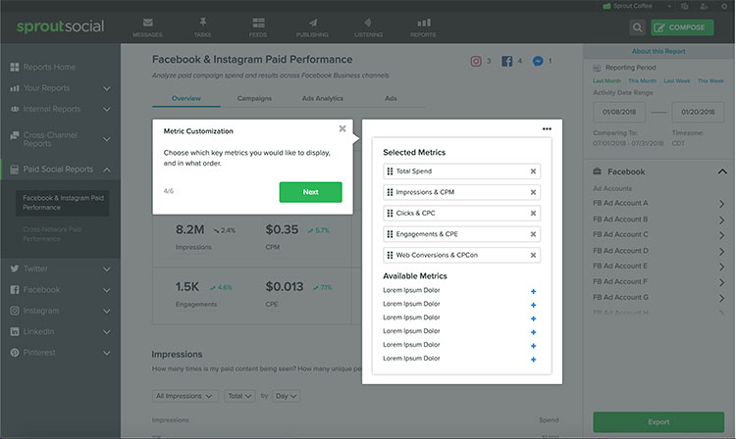
Task: Grab Web Conversions & CPCon drag handle
Action: coord(390,256)
